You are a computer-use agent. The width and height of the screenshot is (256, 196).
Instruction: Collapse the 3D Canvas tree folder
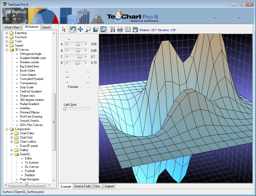click(x=7, y=50)
